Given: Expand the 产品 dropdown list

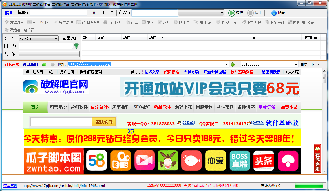Looking at the screenshot, I should (201, 13).
